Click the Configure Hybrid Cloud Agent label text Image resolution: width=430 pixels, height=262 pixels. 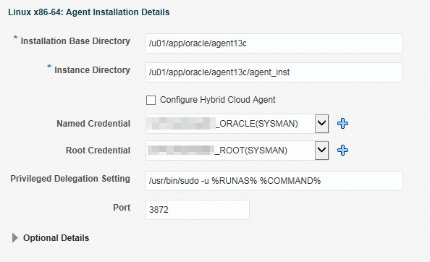click(217, 100)
